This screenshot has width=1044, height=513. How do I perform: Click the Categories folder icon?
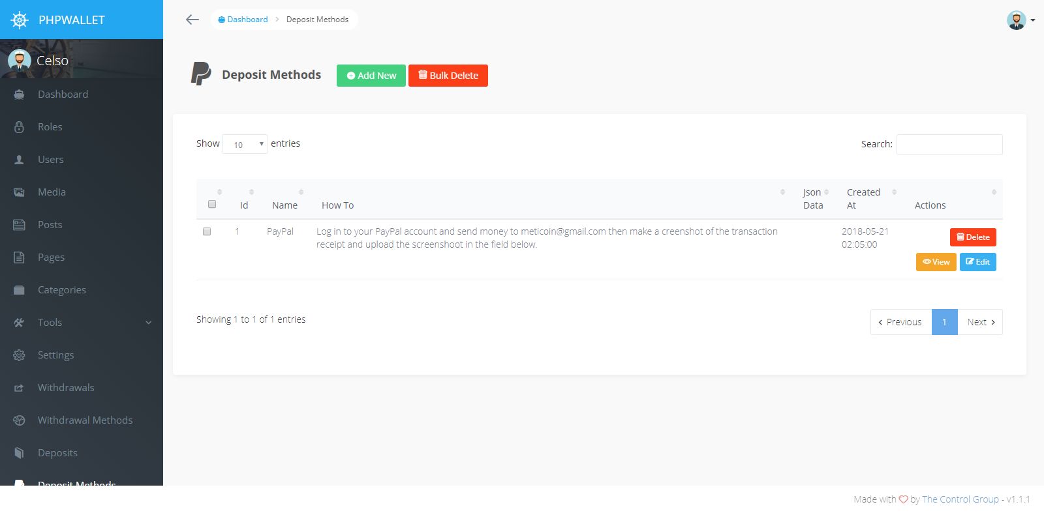pos(19,290)
